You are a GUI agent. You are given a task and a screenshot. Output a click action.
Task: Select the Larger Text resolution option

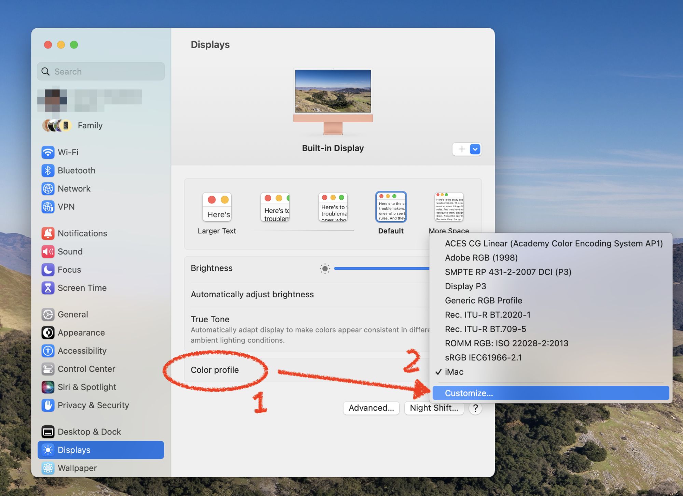217,207
